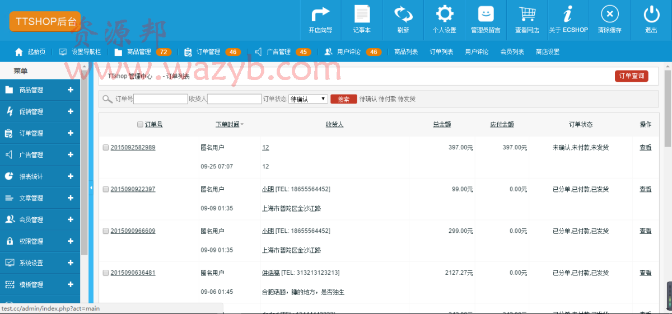Open the 订单状态 待确认 dropdown
This screenshot has width=672, height=314.
(x=308, y=99)
